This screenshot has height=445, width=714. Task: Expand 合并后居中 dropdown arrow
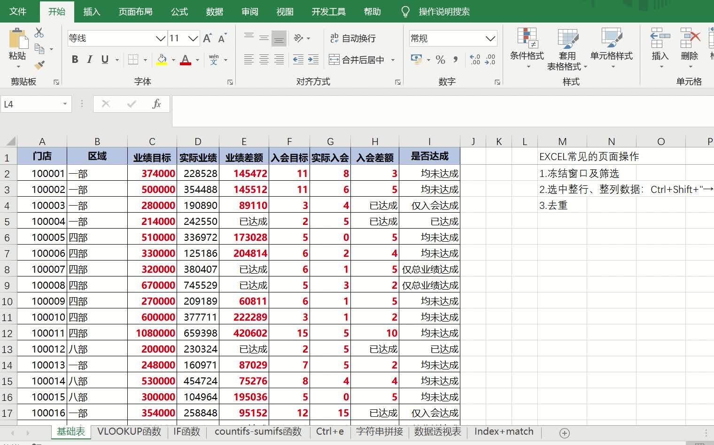(x=393, y=60)
